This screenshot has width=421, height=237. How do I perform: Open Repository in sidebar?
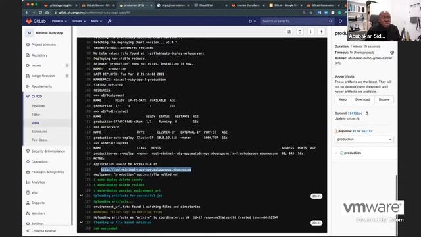(x=39, y=55)
